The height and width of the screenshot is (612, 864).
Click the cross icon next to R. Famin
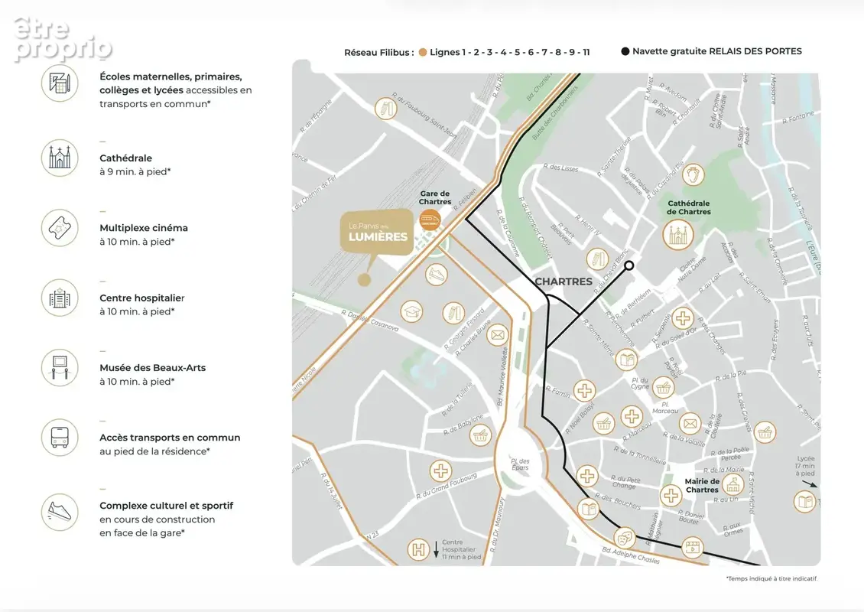pyautogui.click(x=585, y=391)
